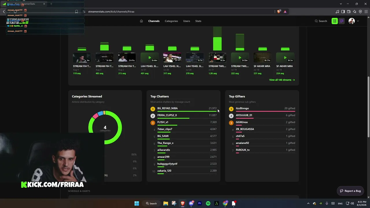This screenshot has height=208, width=370.
Task: Bookmark this page with the bookmark icon
Action: point(76,12)
